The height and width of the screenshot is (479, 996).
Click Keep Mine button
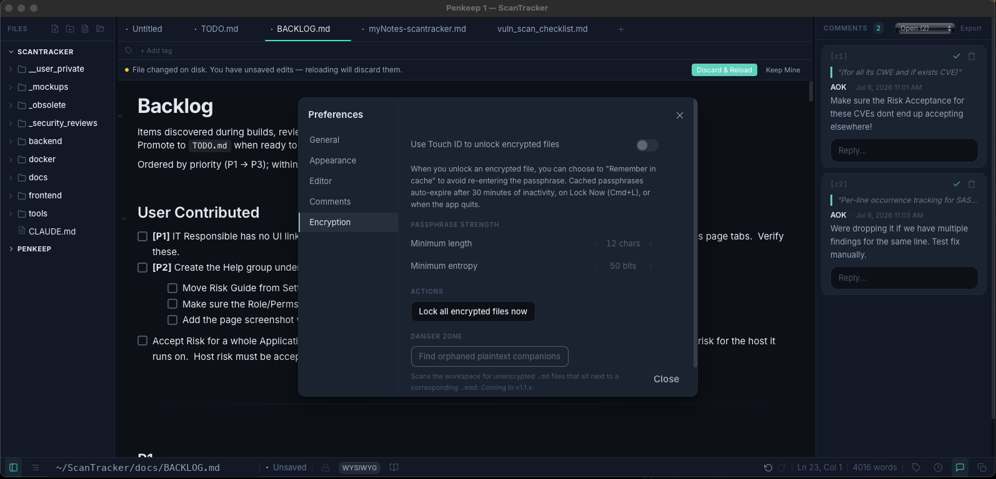point(783,70)
